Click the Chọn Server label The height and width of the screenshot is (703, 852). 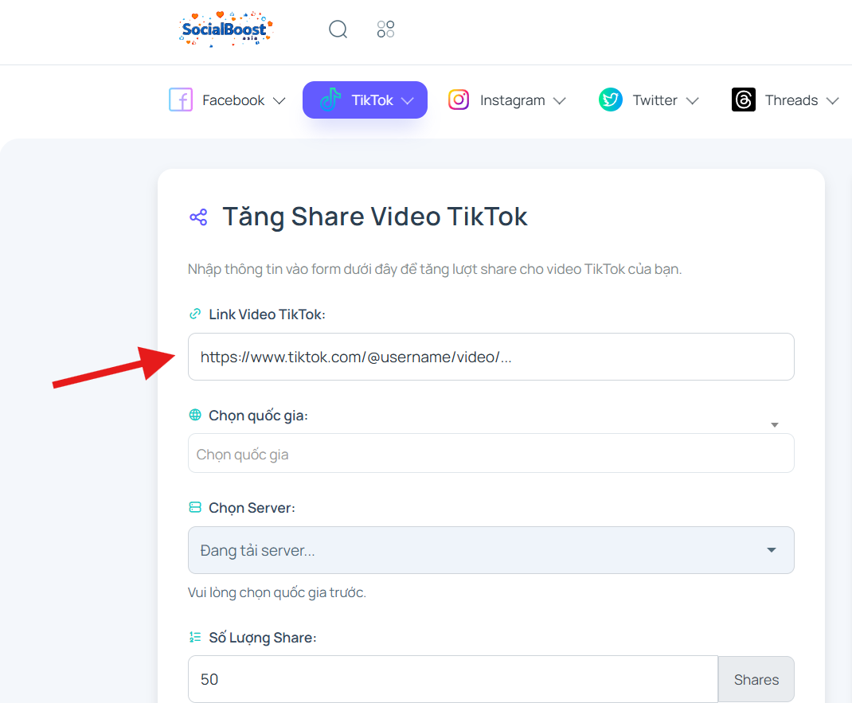click(252, 507)
